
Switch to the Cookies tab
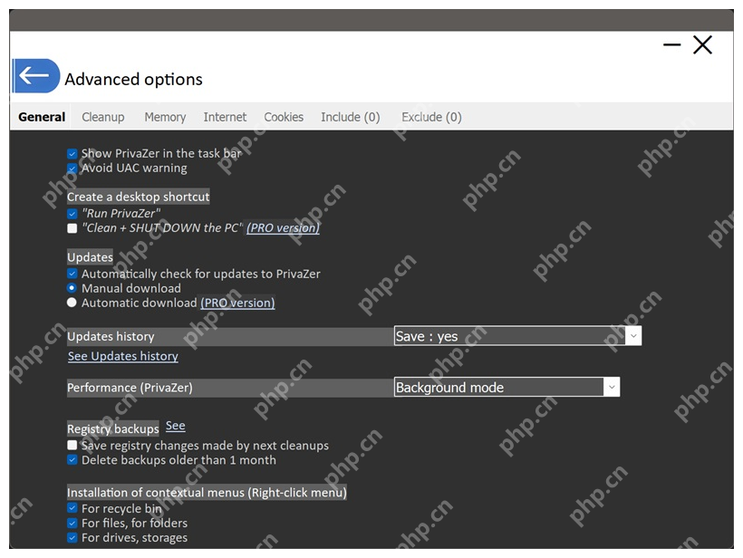[284, 117]
